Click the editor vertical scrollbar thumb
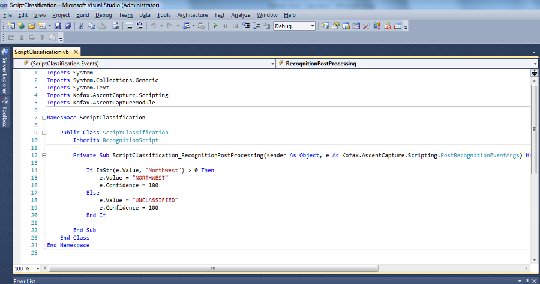Screen dimensions: 540x284 (x=534, y=129)
